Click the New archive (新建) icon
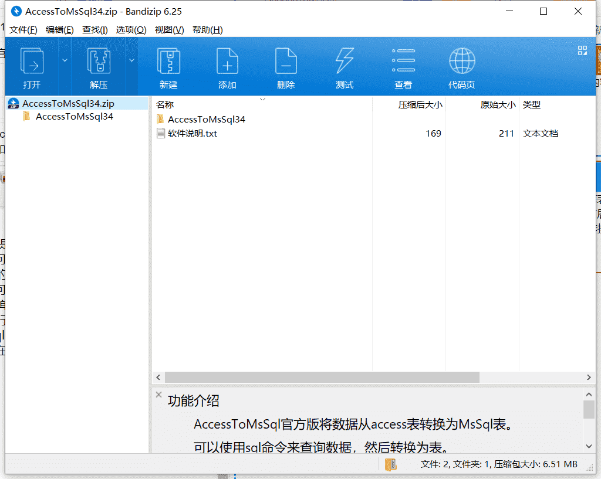 click(x=168, y=61)
